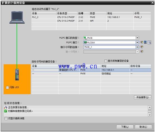Click the 下载(L) download button

click(x=125, y=127)
